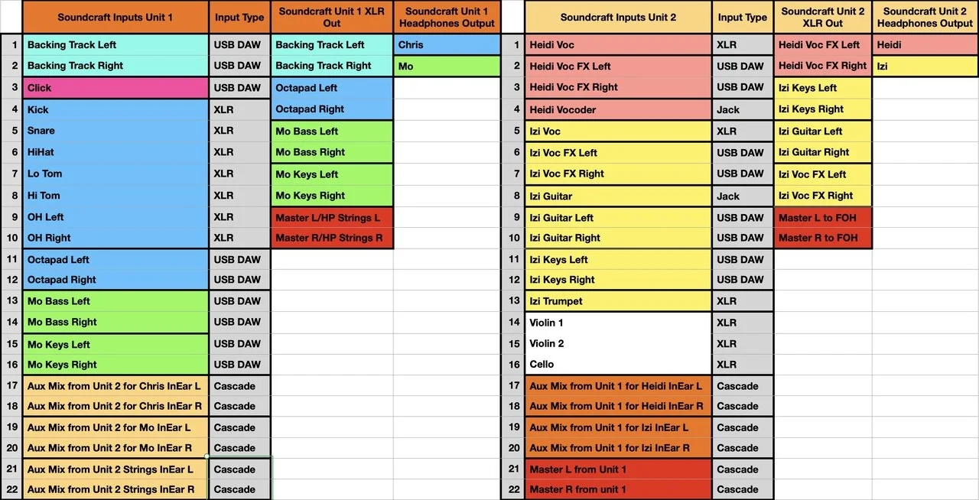Screen dimensions: 979x500
Task: Click the "Cello" cell
Action: (x=618, y=365)
